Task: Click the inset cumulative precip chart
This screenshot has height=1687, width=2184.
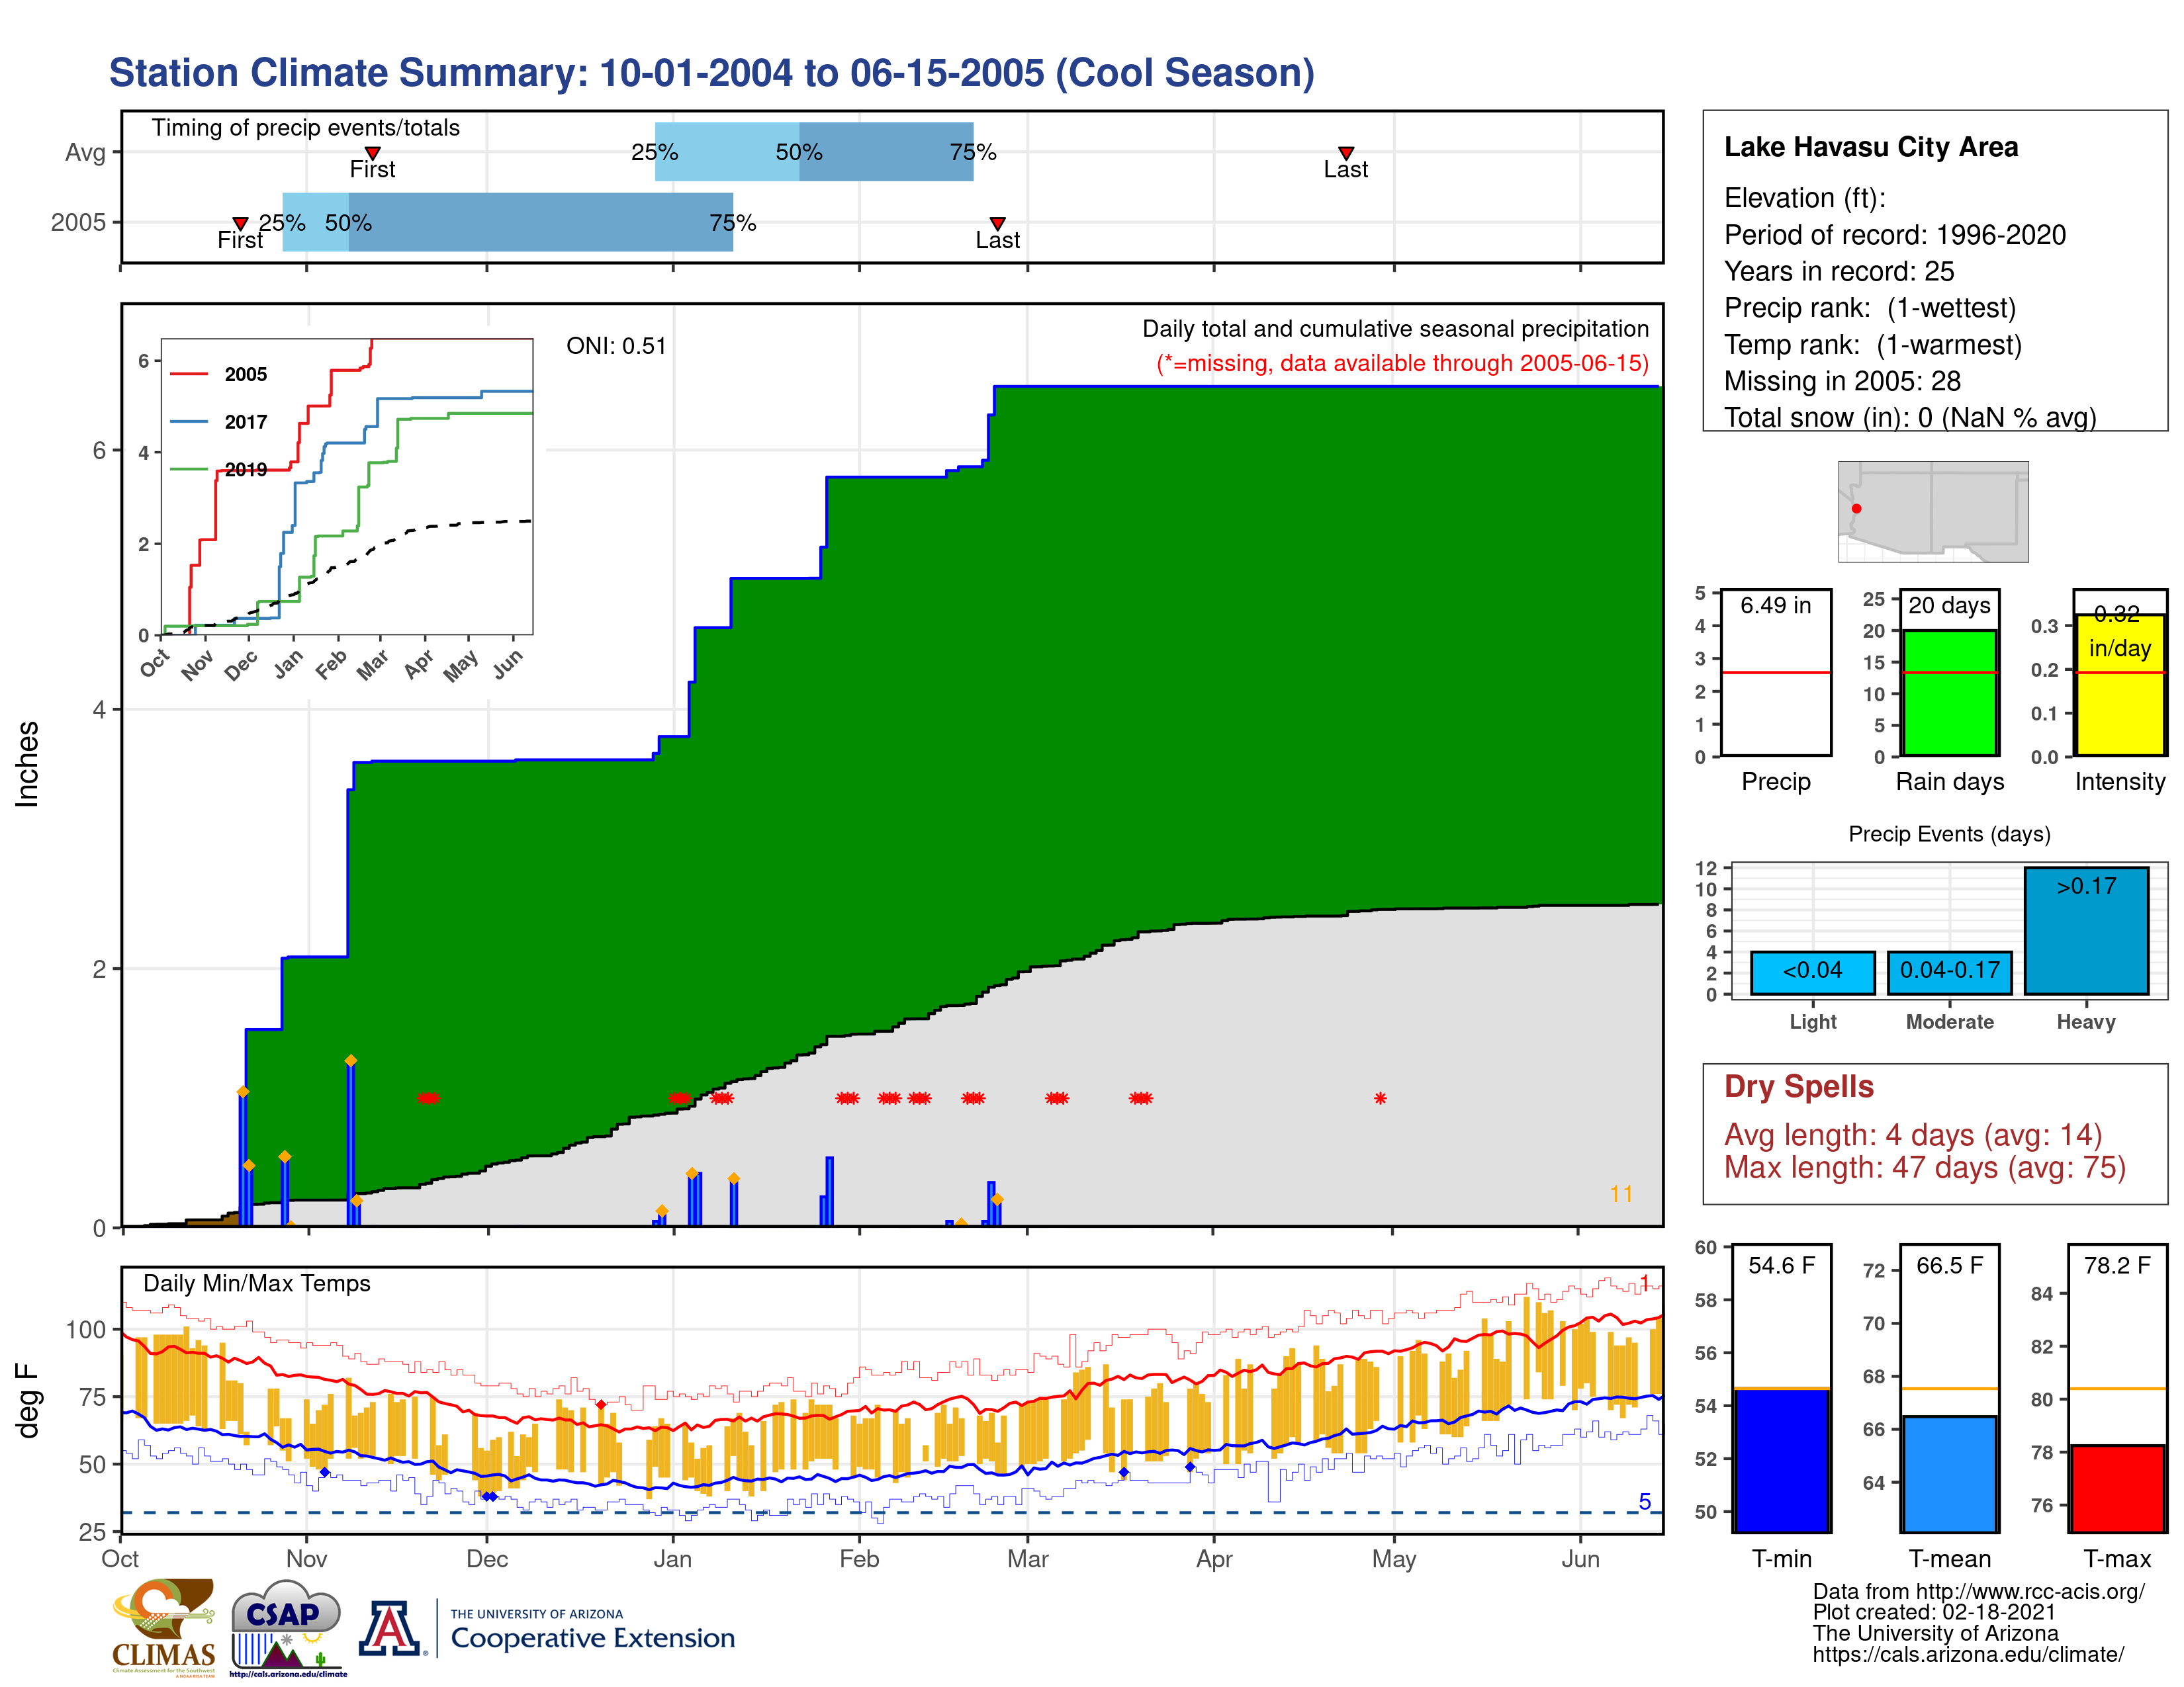Action: tap(347, 487)
